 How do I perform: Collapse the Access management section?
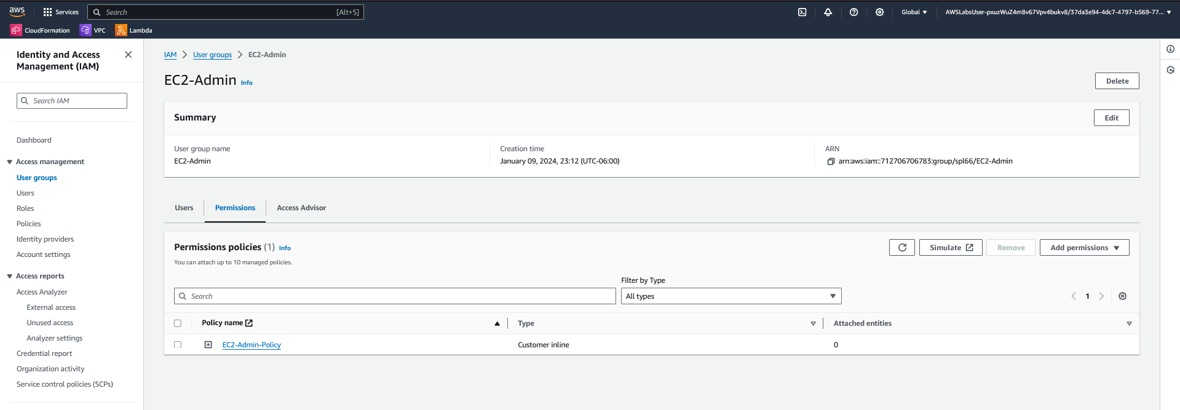pos(10,162)
